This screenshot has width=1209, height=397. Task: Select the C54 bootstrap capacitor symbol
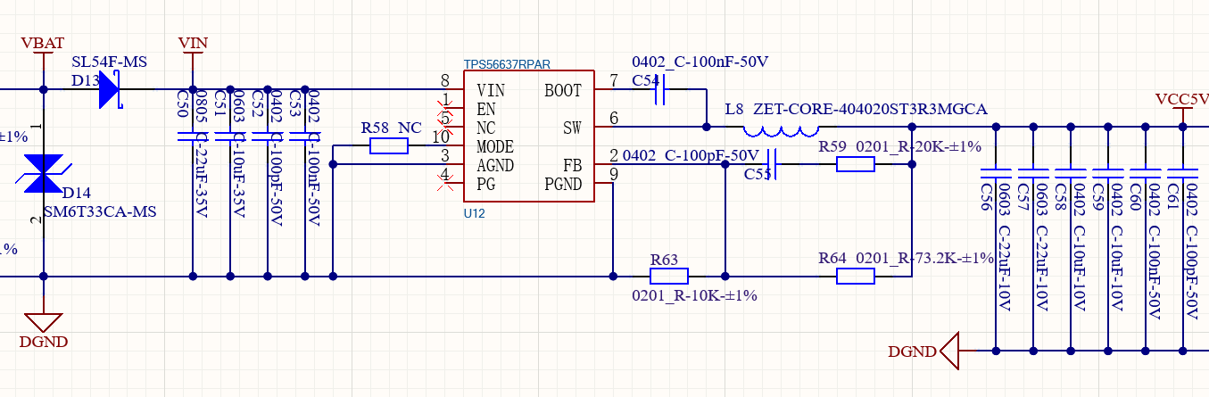coord(661,89)
